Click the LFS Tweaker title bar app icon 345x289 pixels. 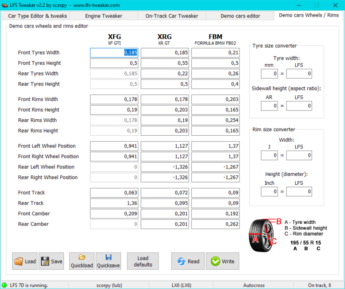(5, 5)
